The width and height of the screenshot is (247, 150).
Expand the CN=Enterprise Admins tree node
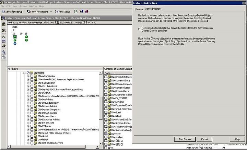tap(28, 119)
